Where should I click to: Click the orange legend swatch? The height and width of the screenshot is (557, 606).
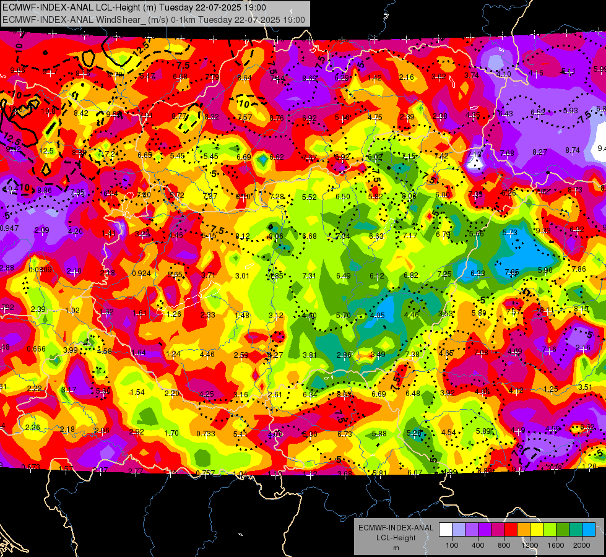tap(523, 529)
